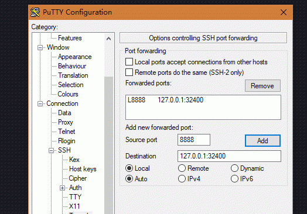Screen dimensions: 307x214
Task: Go to the Behaviour category
Action: coord(72,66)
